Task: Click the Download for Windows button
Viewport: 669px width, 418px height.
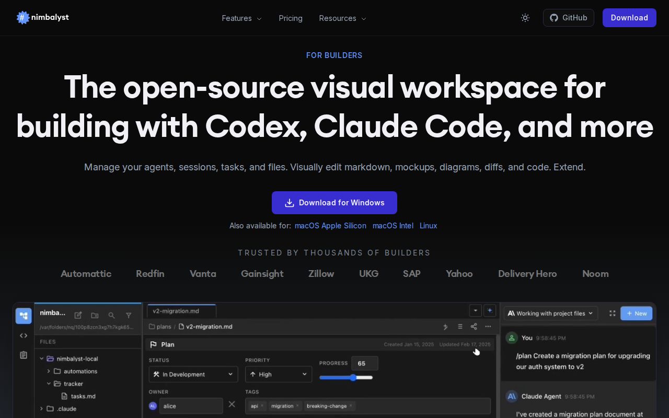Action: pyautogui.click(x=334, y=203)
